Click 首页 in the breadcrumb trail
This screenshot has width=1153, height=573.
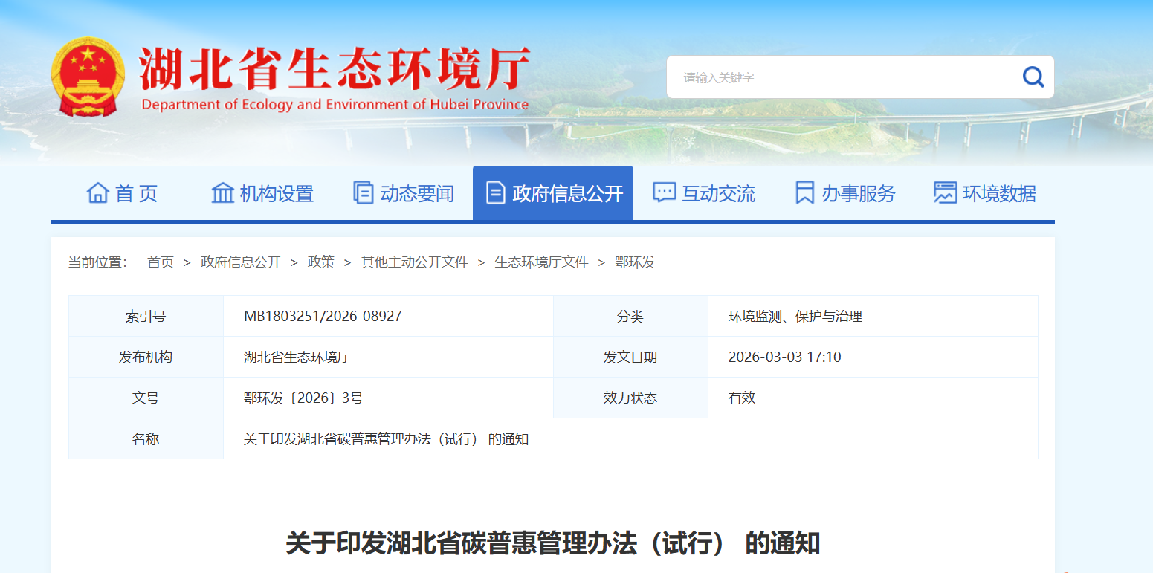pyautogui.click(x=161, y=262)
